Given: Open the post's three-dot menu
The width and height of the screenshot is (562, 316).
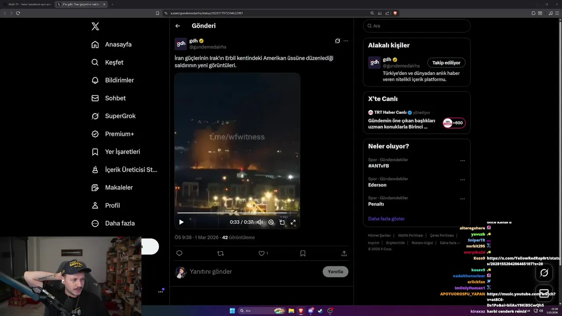Looking at the screenshot, I should click(346, 41).
